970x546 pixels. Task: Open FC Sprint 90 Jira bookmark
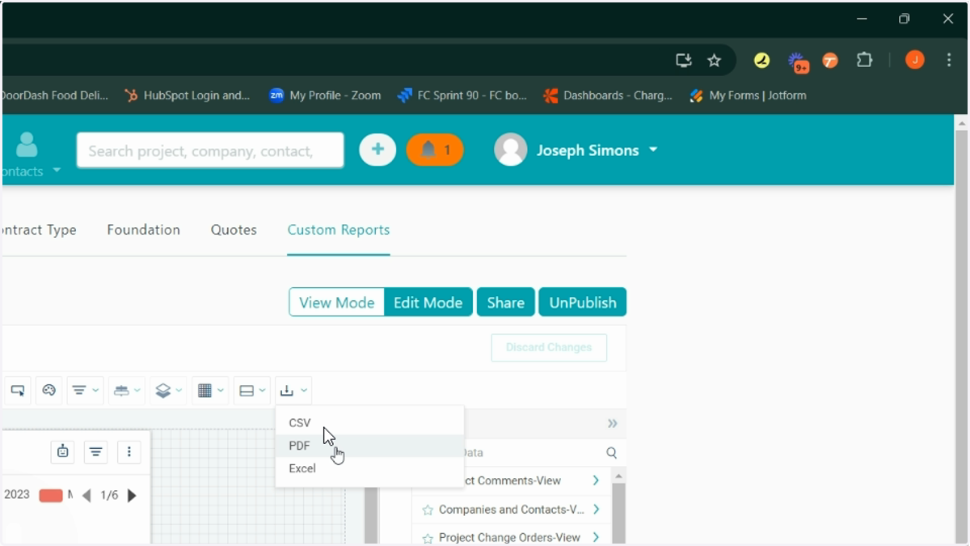(x=462, y=95)
